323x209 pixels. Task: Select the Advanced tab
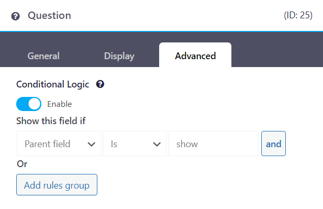(x=195, y=55)
